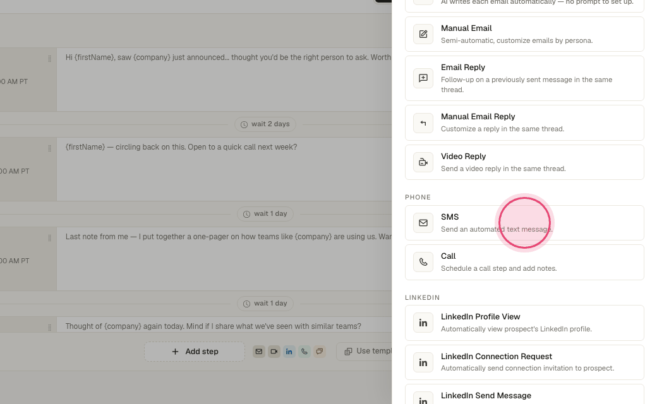This screenshot has width=657, height=404.
Task: Click the drag handle on the circling back step
Action: click(49, 148)
